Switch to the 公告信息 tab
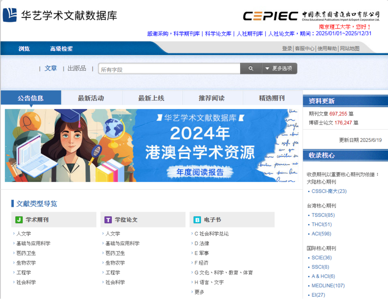The height and width of the screenshot is (299, 388). point(31,98)
